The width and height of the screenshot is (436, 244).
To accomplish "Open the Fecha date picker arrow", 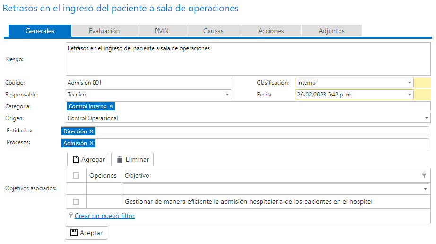I will pyautogui.click(x=410, y=95).
